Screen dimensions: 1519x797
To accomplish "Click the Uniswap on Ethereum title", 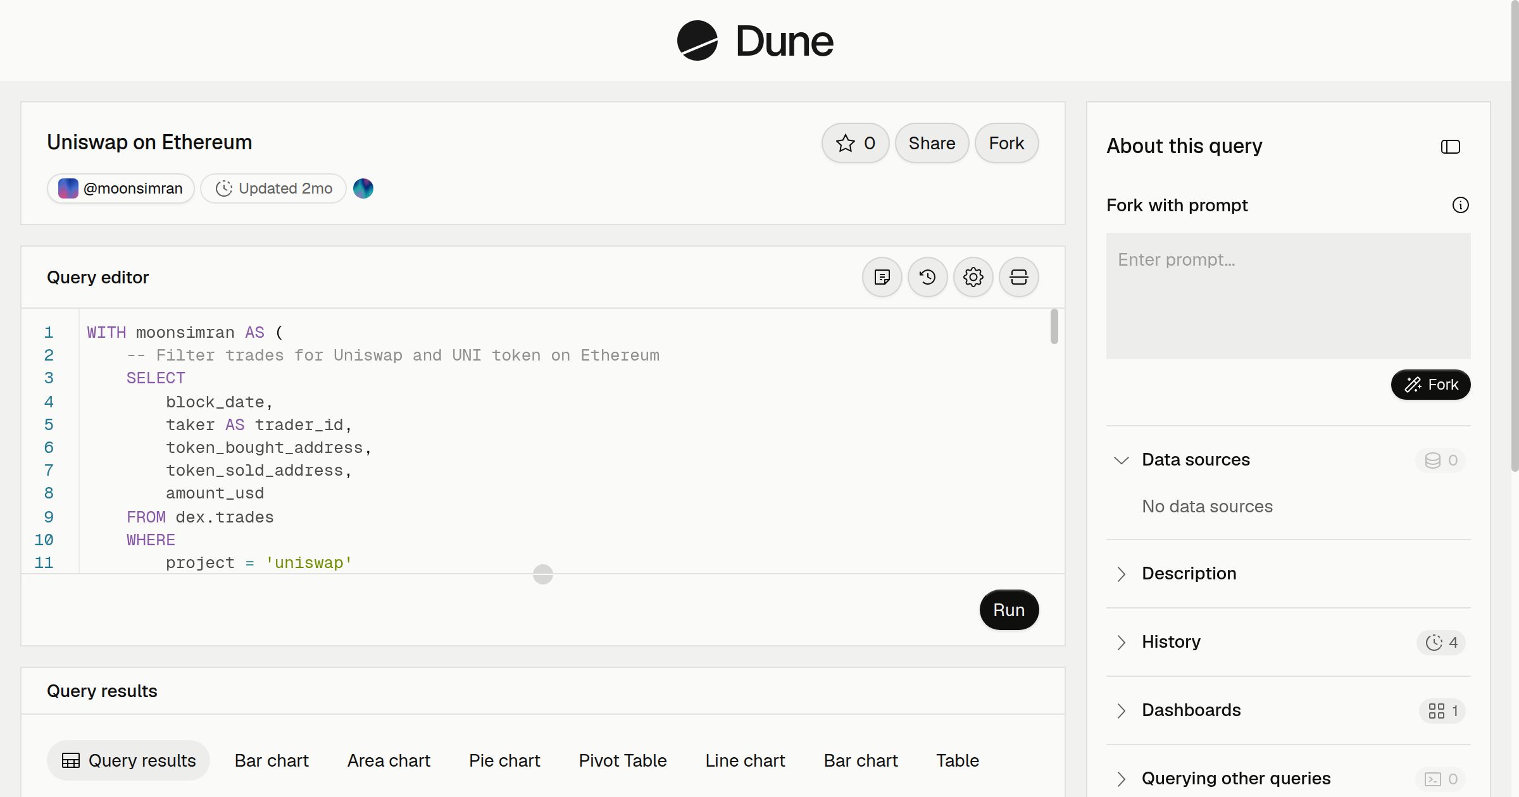I will tap(149, 142).
